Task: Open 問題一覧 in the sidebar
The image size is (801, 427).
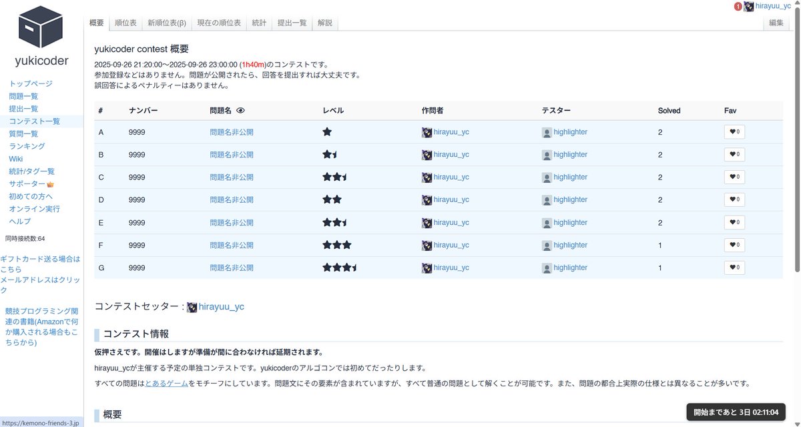Action: [23, 96]
